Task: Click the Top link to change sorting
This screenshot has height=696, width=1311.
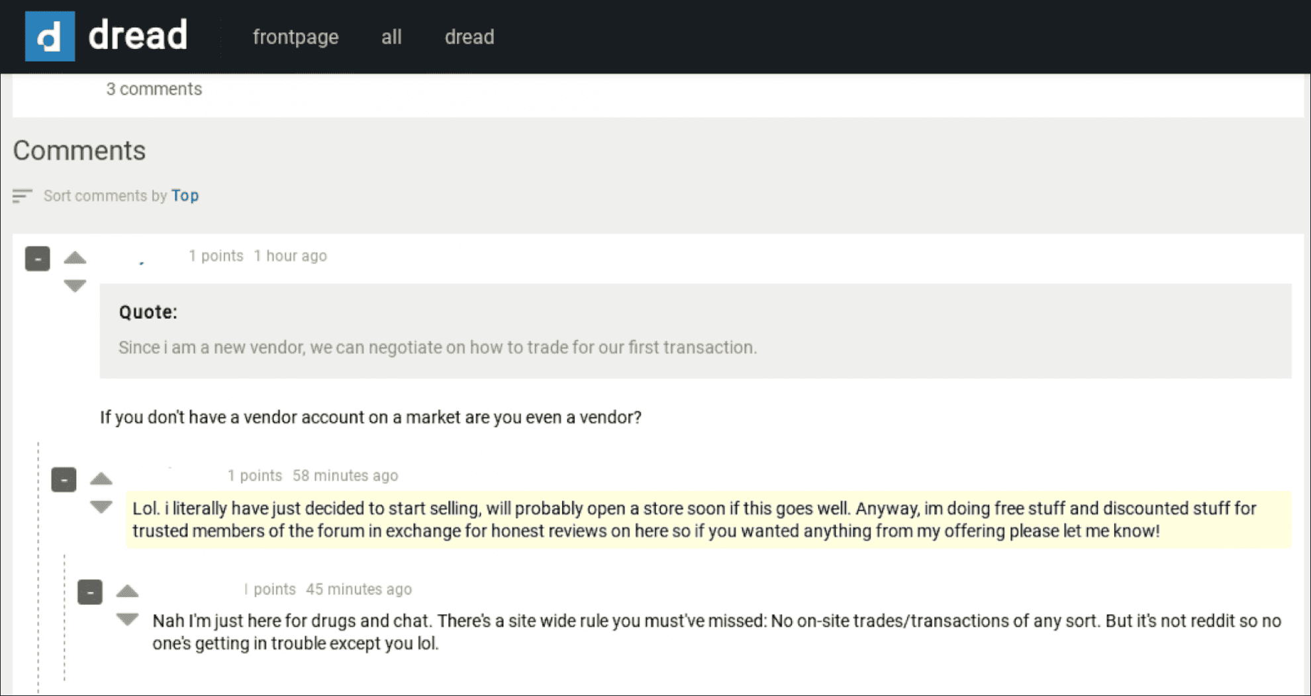Action: click(x=185, y=195)
